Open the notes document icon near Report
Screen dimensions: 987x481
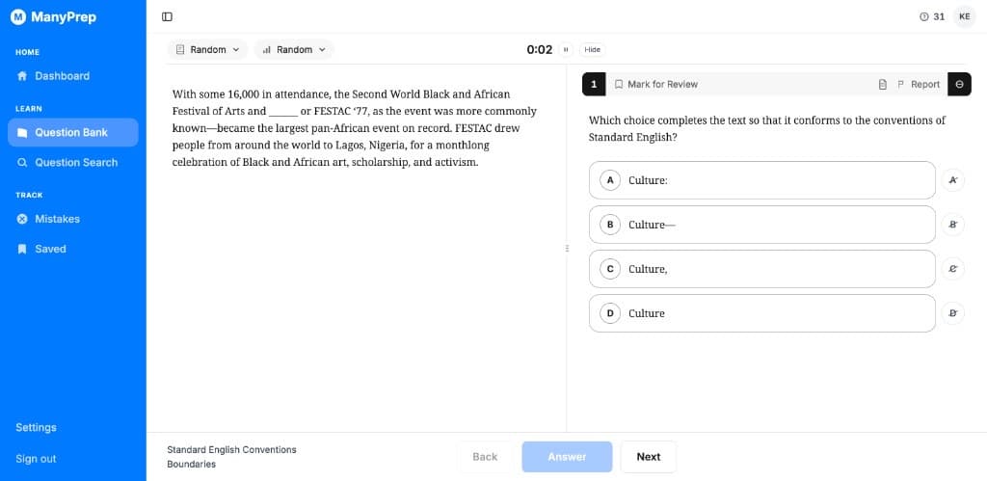coord(883,85)
